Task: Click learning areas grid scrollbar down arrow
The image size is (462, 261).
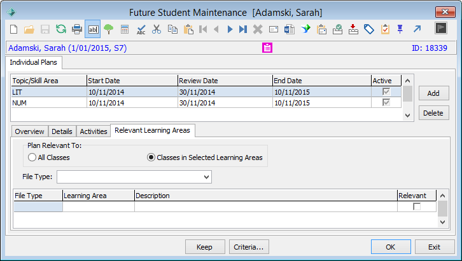Action: [x=442, y=222]
